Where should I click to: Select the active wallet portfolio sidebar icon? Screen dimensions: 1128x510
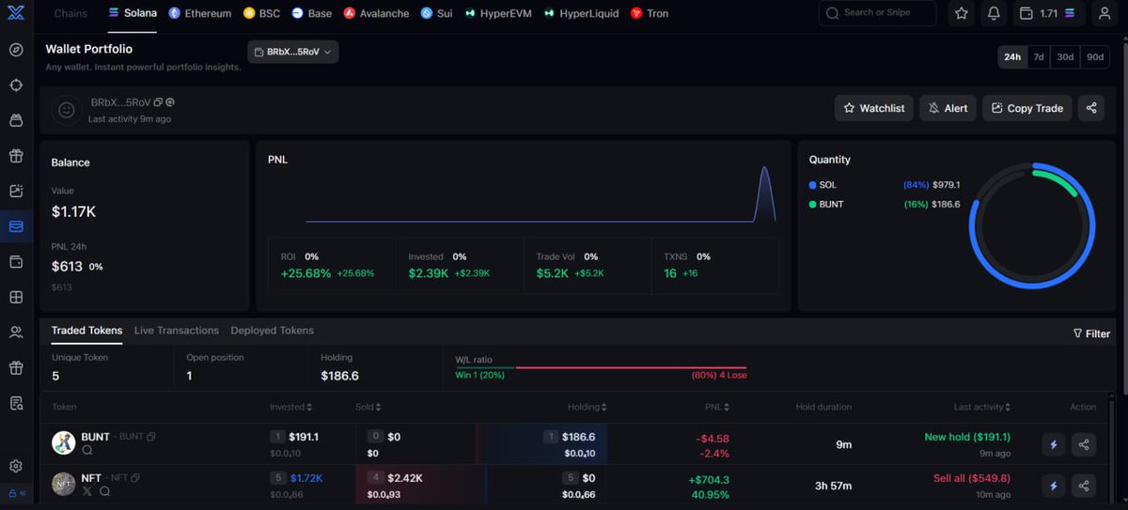pyautogui.click(x=16, y=226)
